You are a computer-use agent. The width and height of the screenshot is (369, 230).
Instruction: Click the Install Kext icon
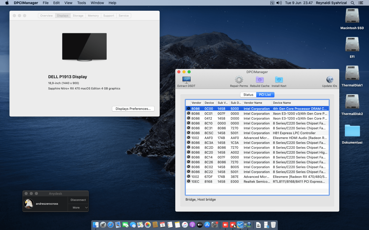279,80
